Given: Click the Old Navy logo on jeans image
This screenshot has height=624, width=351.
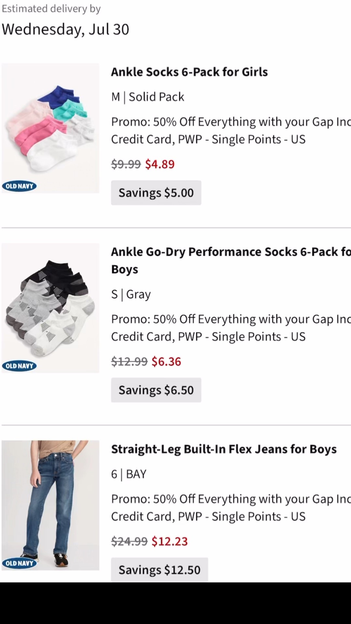Looking at the screenshot, I should click(19, 563).
